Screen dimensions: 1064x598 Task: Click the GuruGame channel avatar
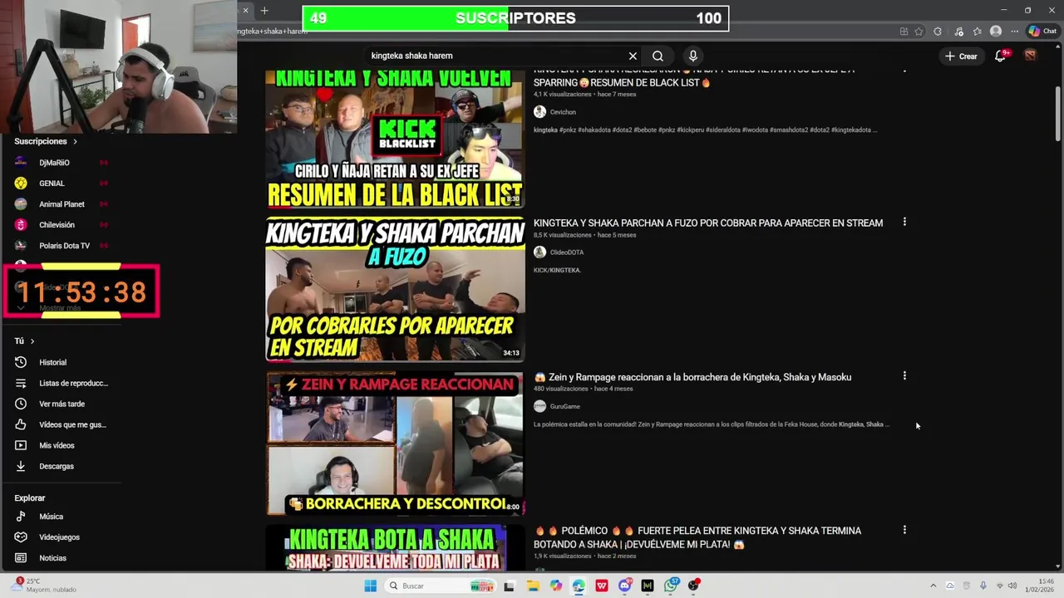coord(539,406)
